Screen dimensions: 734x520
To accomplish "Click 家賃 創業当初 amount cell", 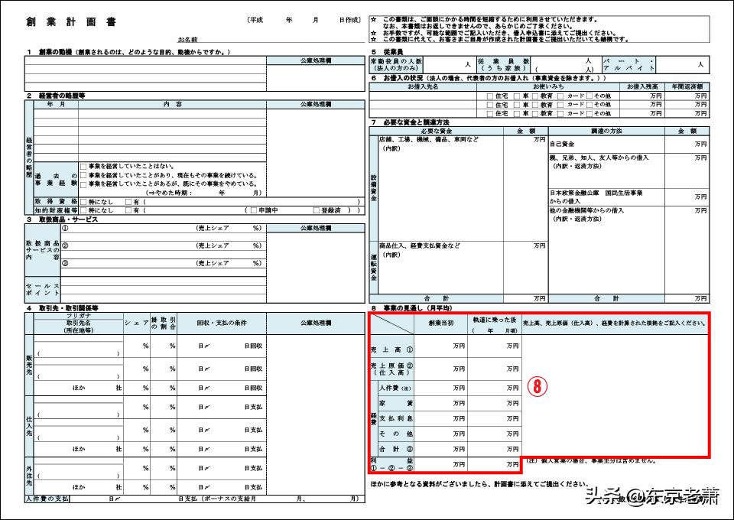I will pos(440,403).
